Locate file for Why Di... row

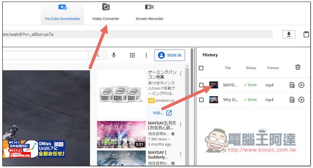(292, 100)
